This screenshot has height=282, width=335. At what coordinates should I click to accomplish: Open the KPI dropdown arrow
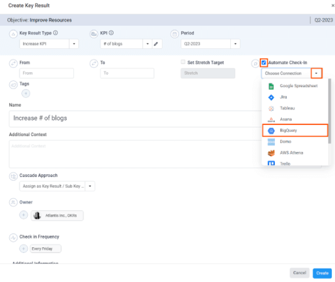coord(147,44)
